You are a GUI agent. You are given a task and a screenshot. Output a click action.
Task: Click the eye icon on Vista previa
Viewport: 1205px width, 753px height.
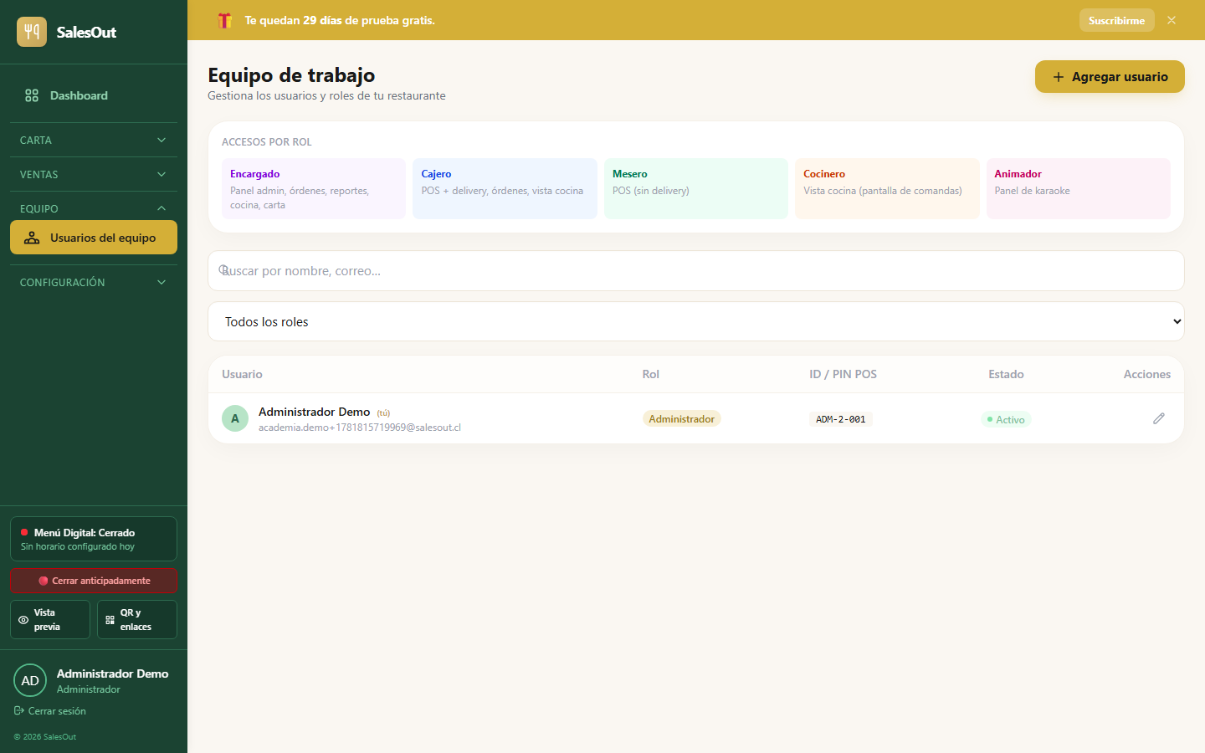[23, 620]
